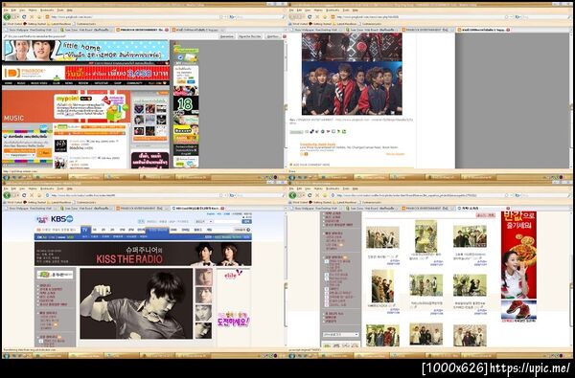The height and width of the screenshot is (378, 575).
Task: Click the red pizza advertisement in the bottom-right window
Action: [518, 255]
